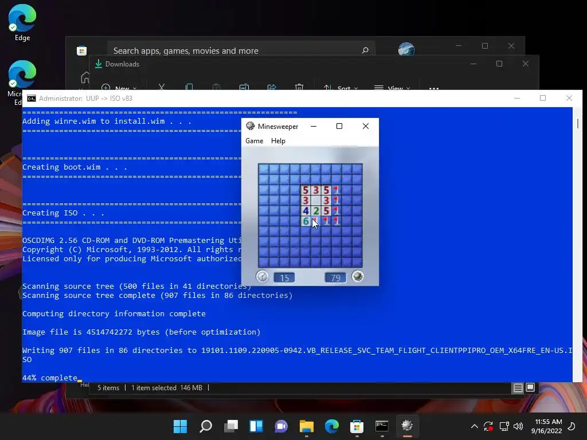Image resolution: width=587 pixels, height=440 pixels.
Task: Switch File Explorer to details view
Action: click(518, 388)
